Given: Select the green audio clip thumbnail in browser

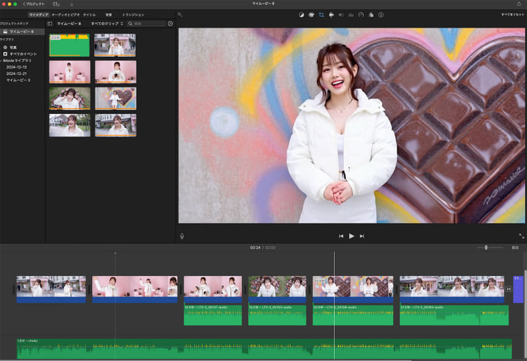Looking at the screenshot, I should (x=70, y=45).
